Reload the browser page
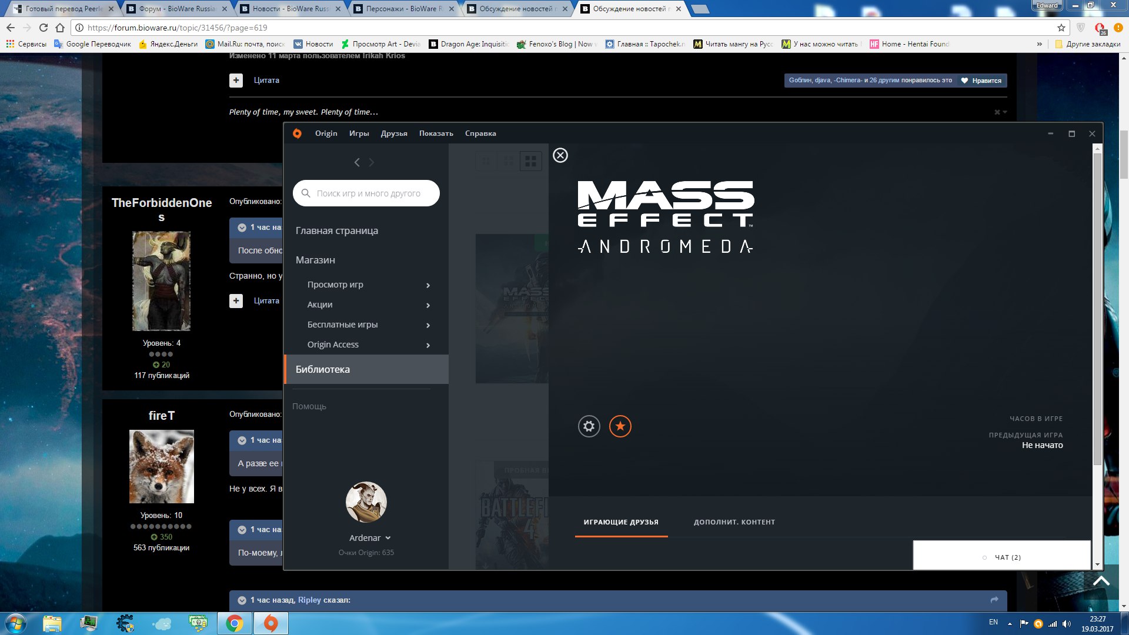1129x635 pixels. [44, 28]
